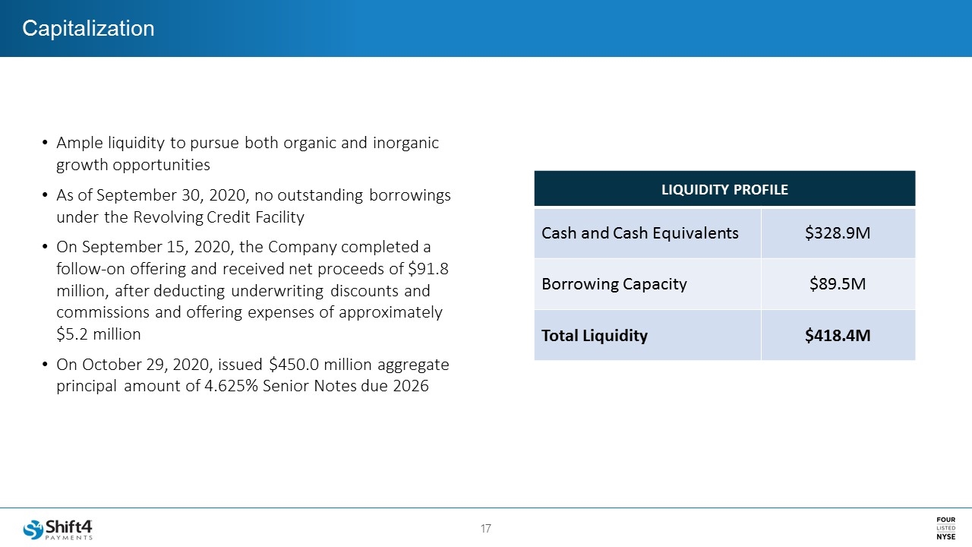Click 'under the Revolving Credit Facility' line
This screenshot has height=547, width=972.
coord(180,217)
